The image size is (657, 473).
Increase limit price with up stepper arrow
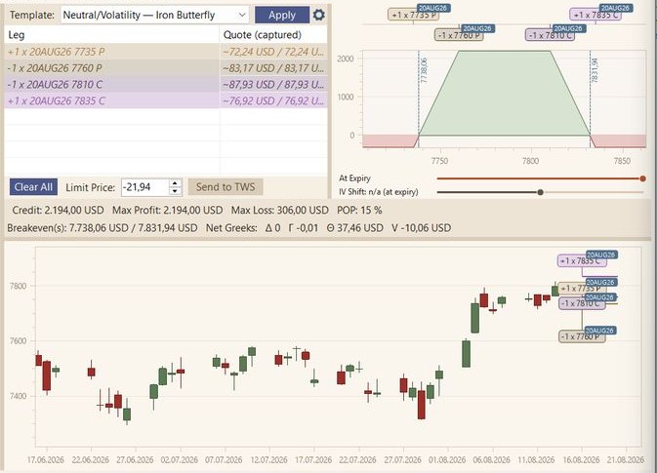(175, 183)
